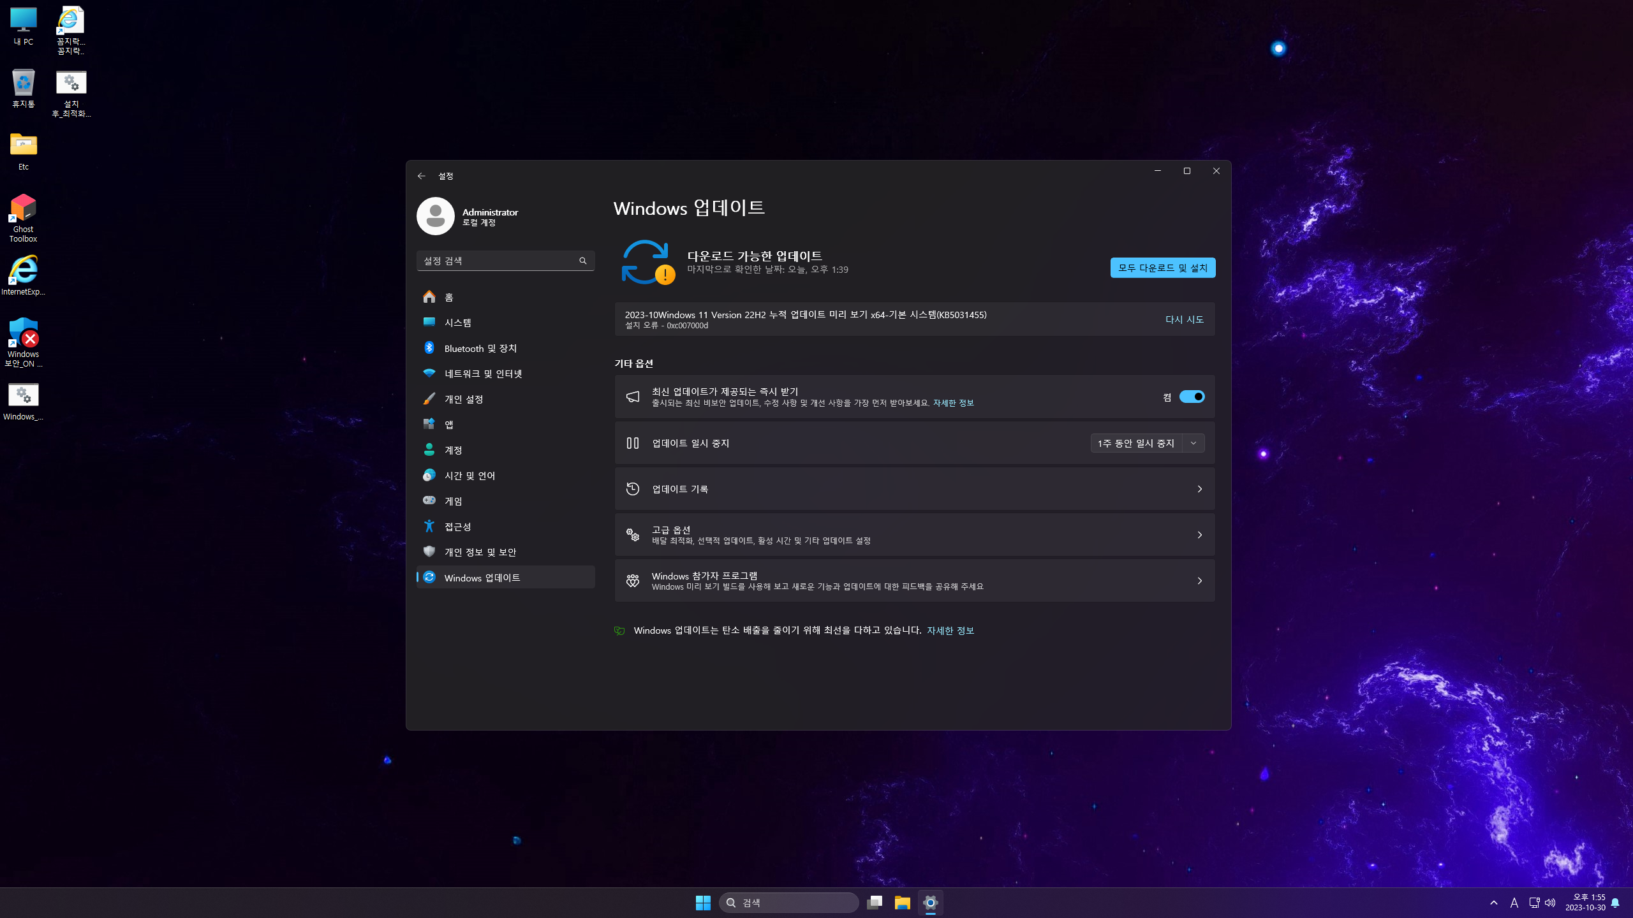Click the search magnifier icon in settings search

pyautogui.click(x=582, y=261)
